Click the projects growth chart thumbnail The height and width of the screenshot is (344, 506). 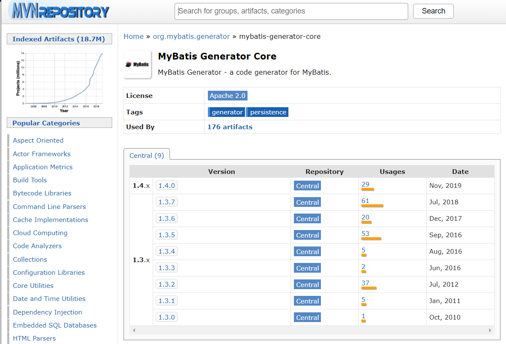pyautogui.click(x=59, y=82)
